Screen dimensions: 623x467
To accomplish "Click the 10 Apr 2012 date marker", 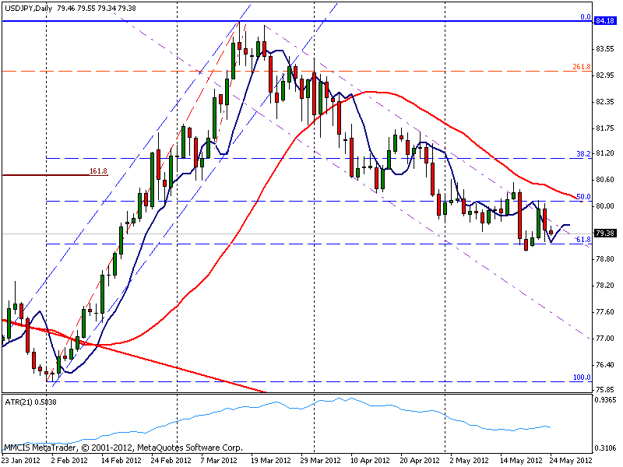I will click(x=370, y=460).
